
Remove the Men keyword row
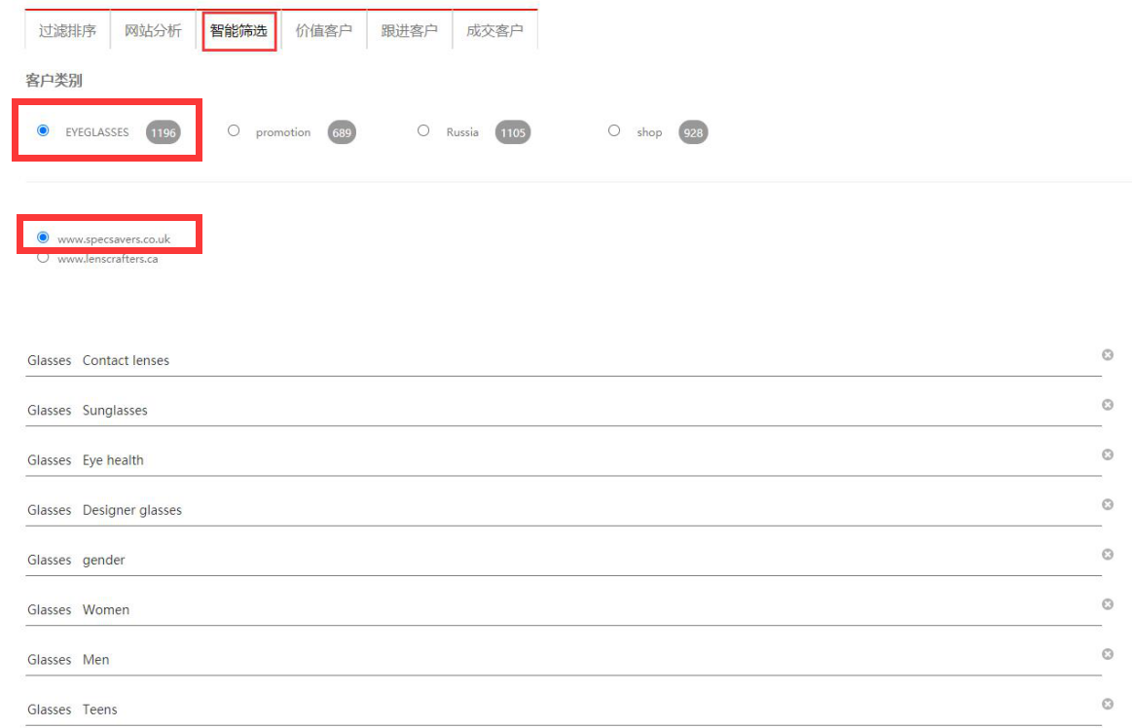tap(1107, 654)
